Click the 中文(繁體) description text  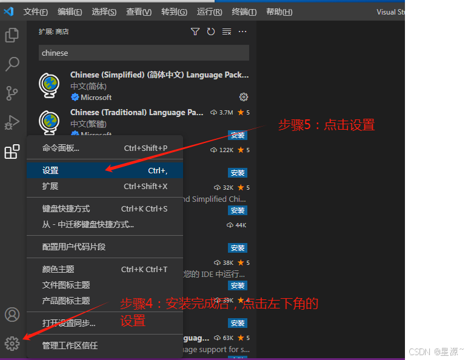(89, 124)
